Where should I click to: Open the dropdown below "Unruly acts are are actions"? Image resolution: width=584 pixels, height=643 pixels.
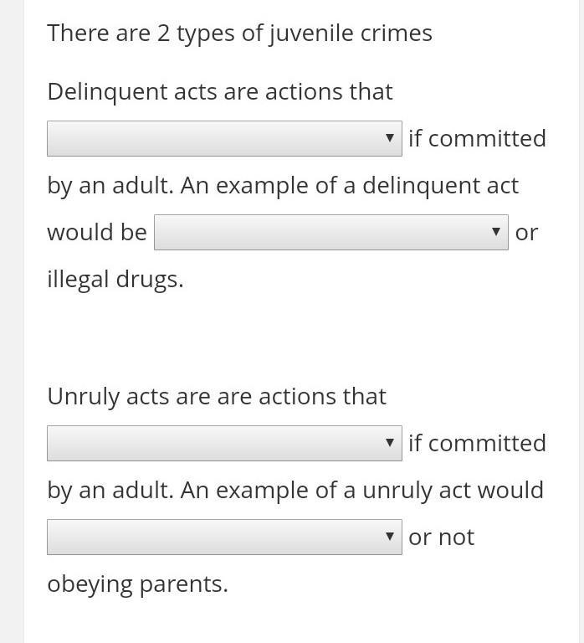(x=224, y=443)
